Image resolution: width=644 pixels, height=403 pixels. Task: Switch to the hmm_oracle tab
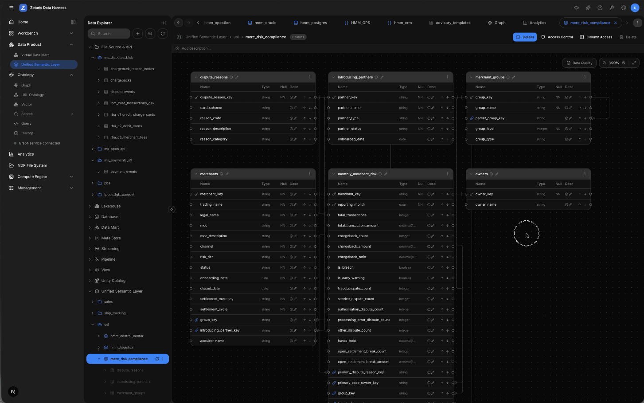(x=262, y=23)
